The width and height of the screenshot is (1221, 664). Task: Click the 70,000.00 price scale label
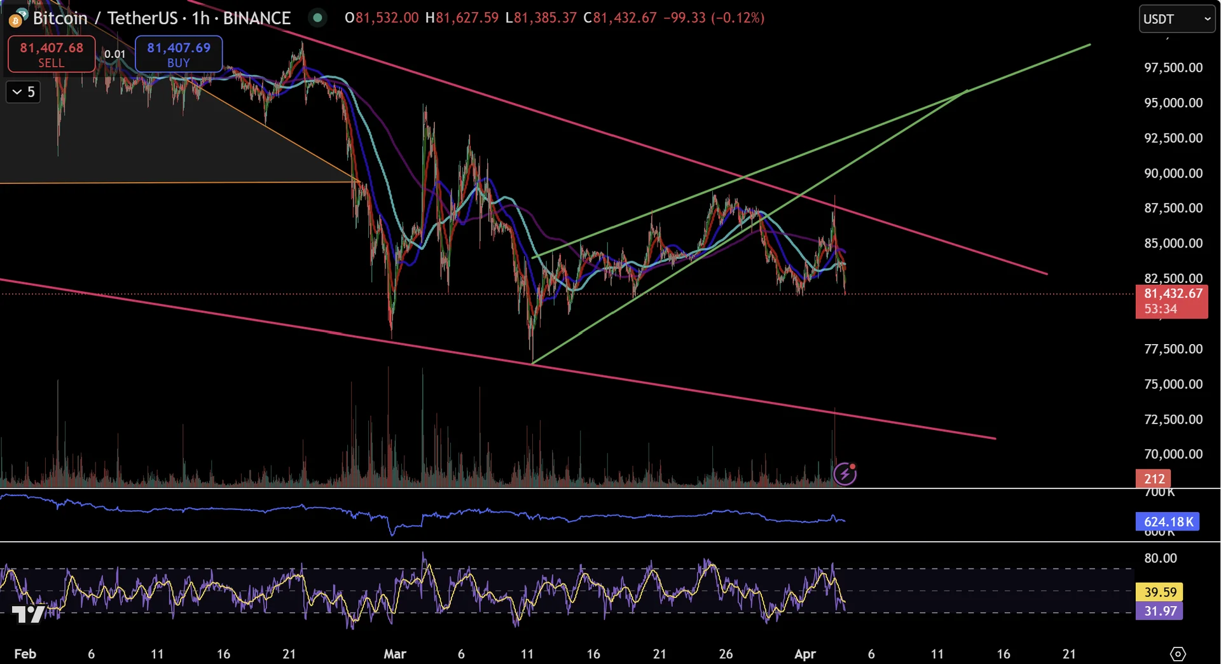click(x=1173, y=454)
